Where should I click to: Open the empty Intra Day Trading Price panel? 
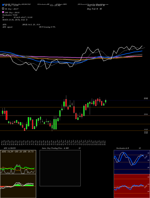pyautogui.click(x=60, y=168)
